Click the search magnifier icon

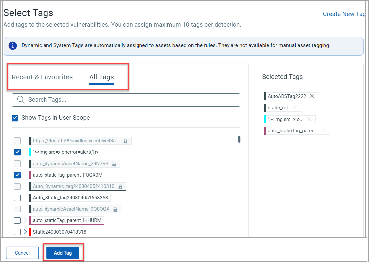pos(20,100)
